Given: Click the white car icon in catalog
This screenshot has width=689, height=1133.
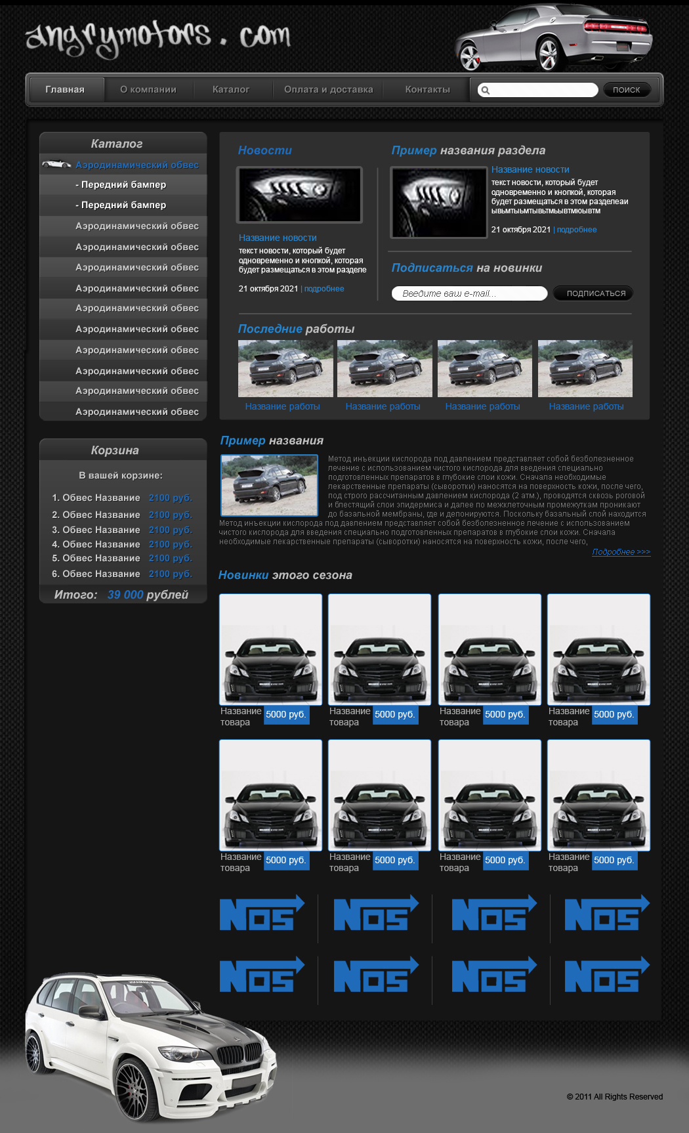Looking at the screenshot, I should pos(56,164).
